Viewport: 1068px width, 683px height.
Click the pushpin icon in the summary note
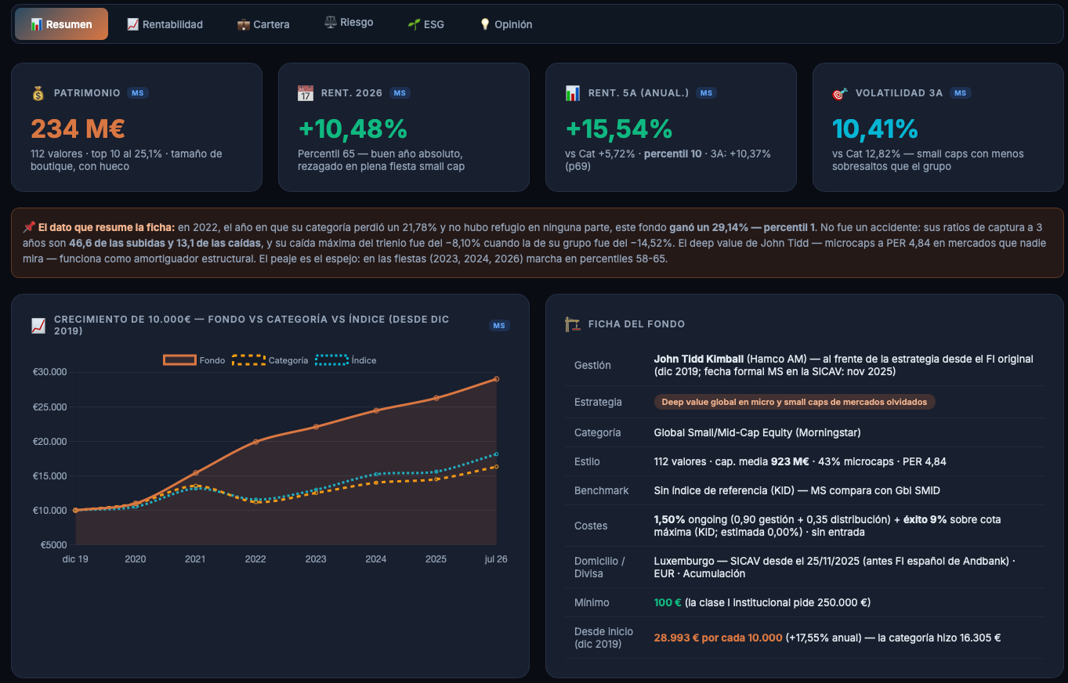(x=29, y=226)
